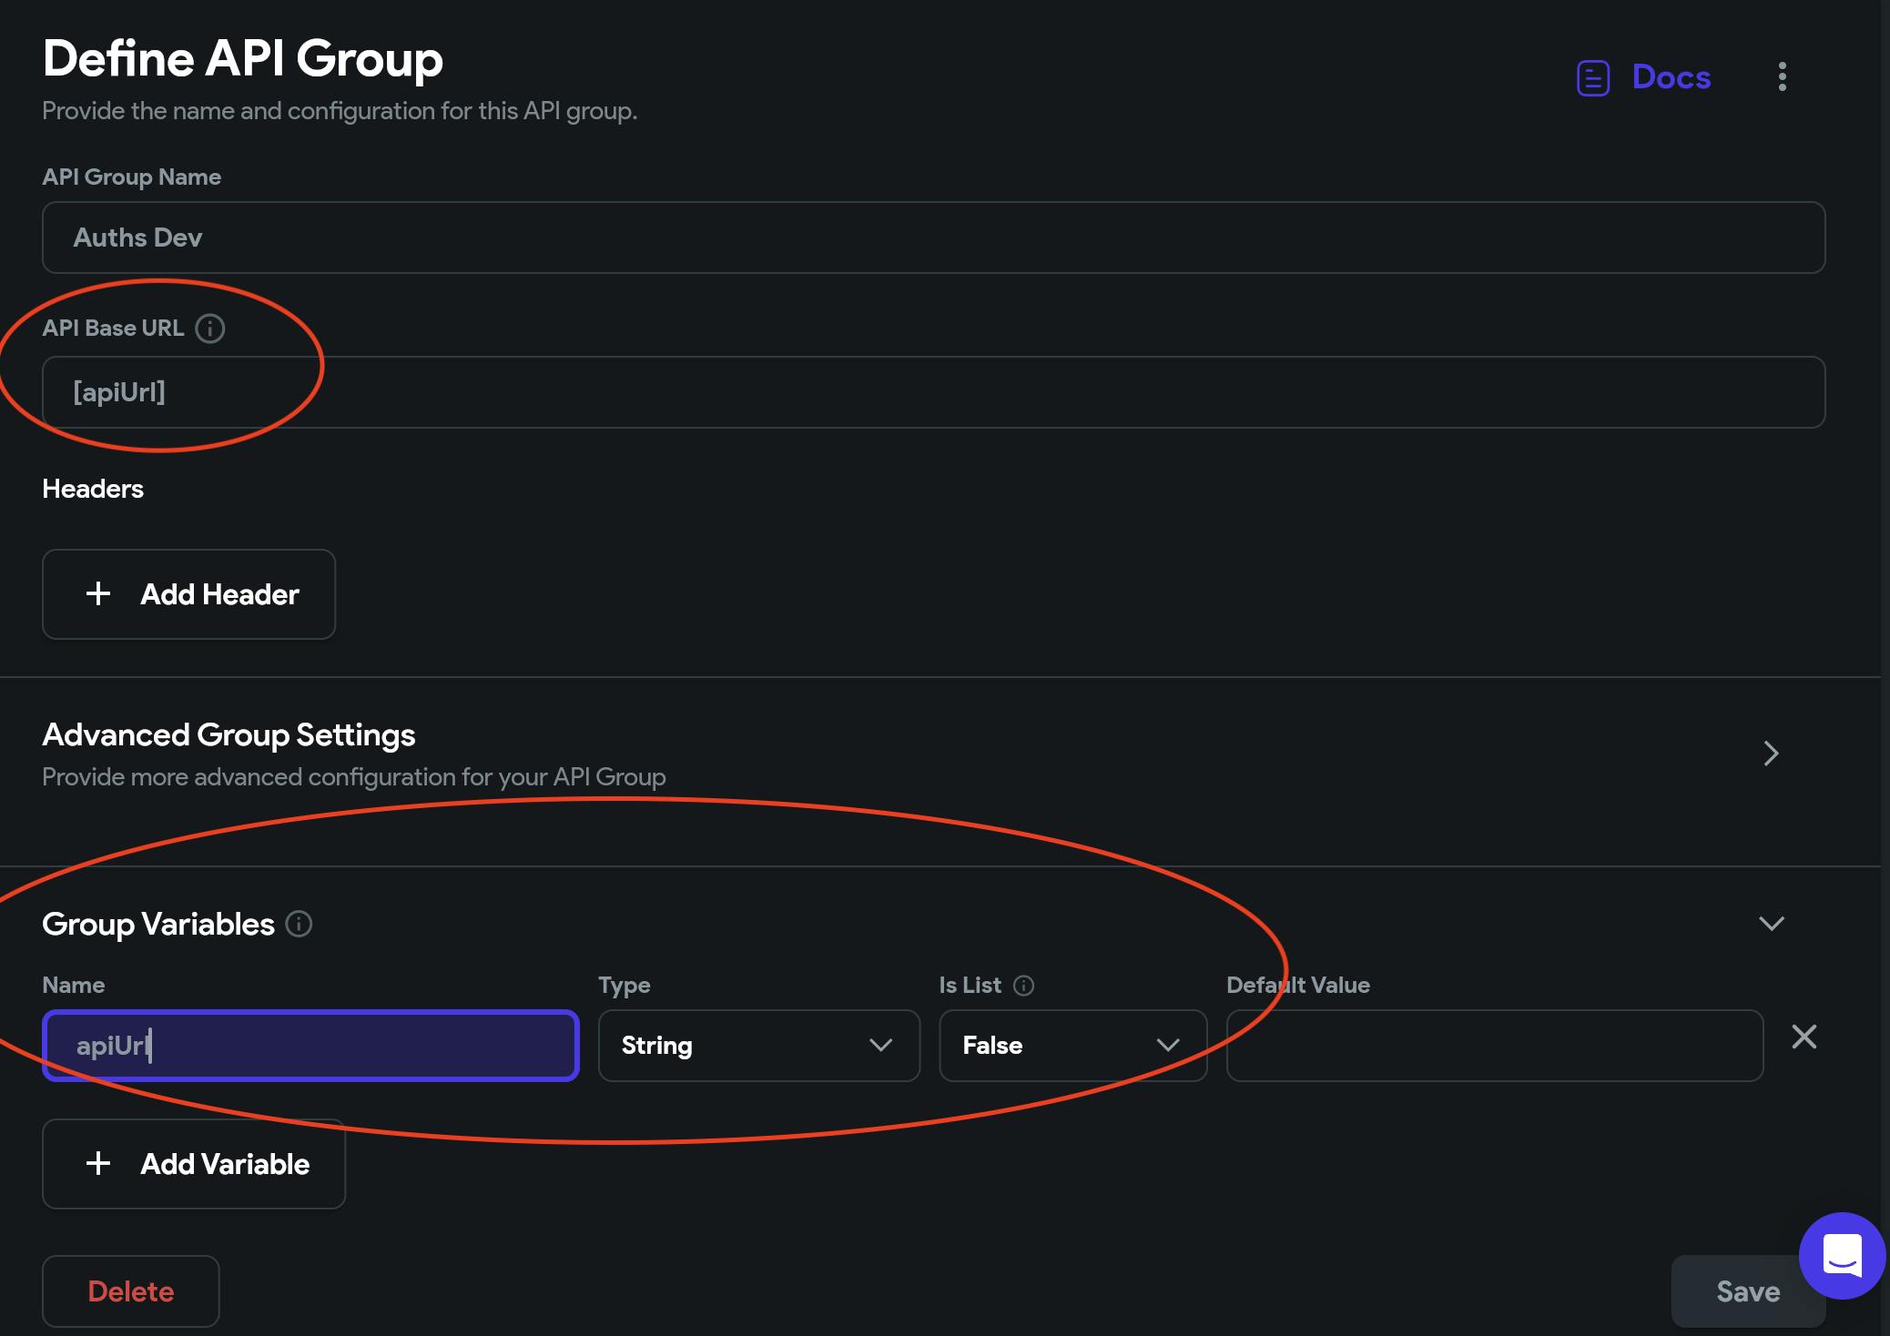Click the Delete button
This screenshot has width=1890, height=1336.
point(131,1290)
